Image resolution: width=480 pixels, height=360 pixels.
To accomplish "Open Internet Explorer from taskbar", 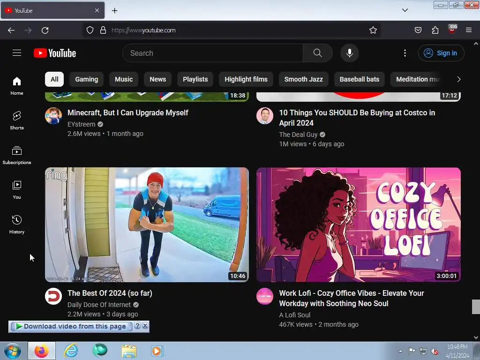I will [x=71, y=351].
